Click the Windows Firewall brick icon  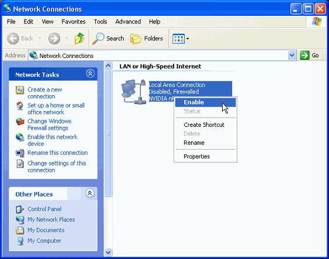(x=20, y=121)
